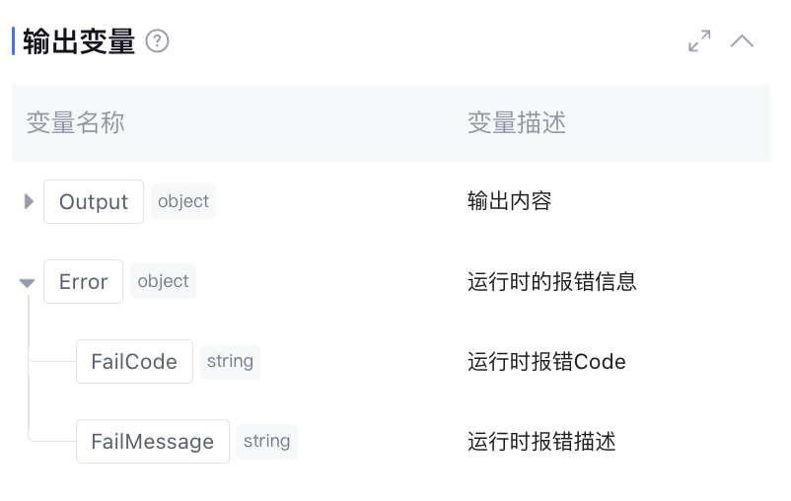Click the 运行时报错描述 description
The image size is (791, 501).
click(540, 441)
